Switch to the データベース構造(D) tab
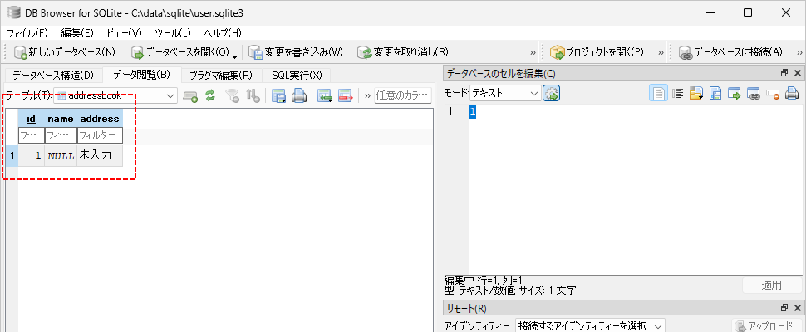806x332 pixels. pos(53,75)
